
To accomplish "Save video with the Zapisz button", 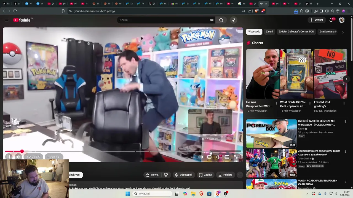I will 205,175.
